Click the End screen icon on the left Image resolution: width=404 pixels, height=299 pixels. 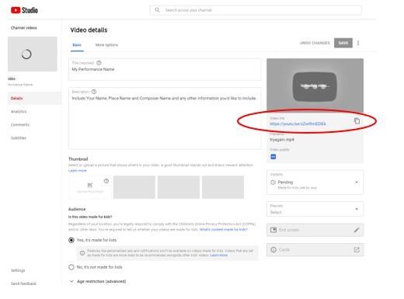[273, 230]
